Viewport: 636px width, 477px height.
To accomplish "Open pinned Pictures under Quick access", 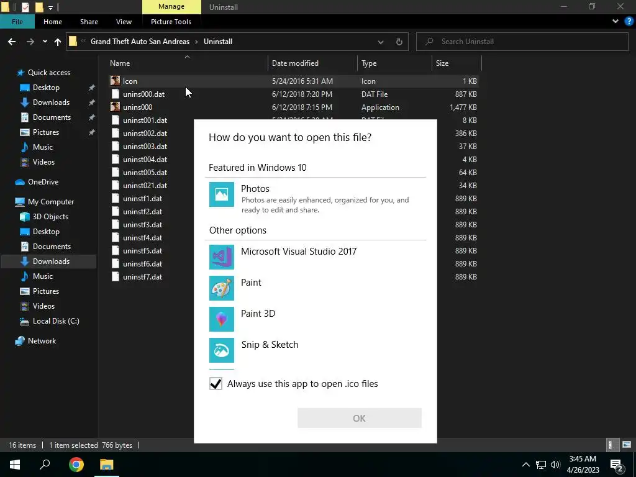I will tap(46, 132).
